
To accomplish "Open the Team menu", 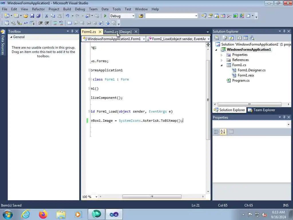I will (x=93, y=9).
